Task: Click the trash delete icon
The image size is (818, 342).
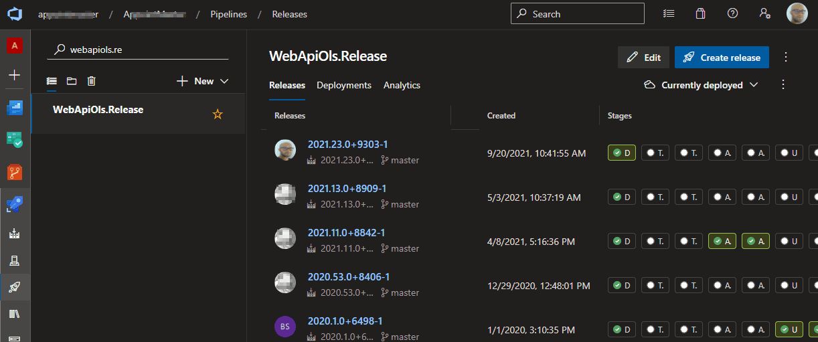Action: pyautogui.click(x=92, y=81)
